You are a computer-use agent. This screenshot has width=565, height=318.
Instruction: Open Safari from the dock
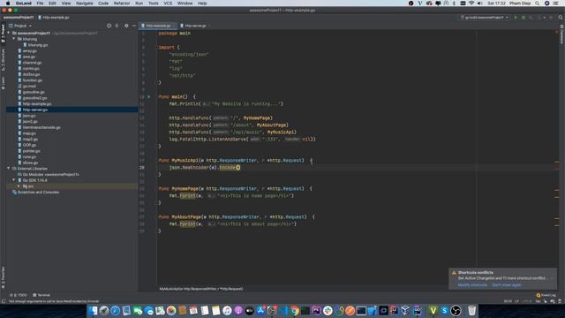point(116,310)
